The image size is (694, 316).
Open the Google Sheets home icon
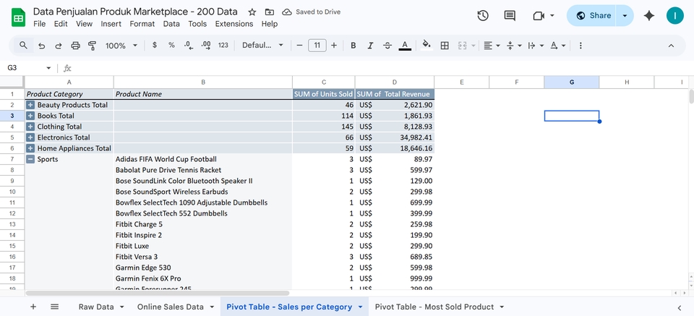coord(18,17)
